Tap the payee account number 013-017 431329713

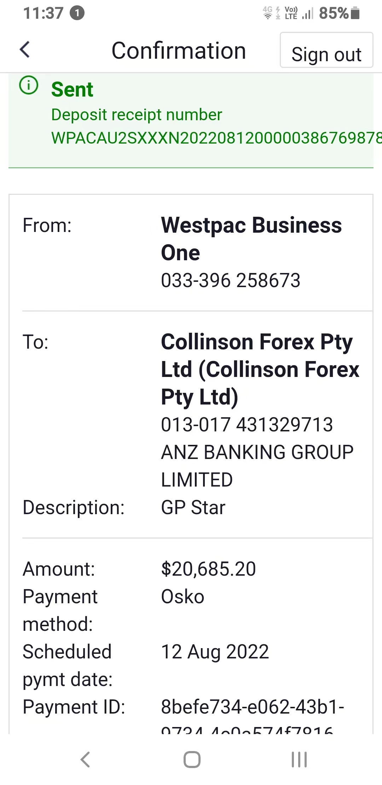(x=247, y=424)
